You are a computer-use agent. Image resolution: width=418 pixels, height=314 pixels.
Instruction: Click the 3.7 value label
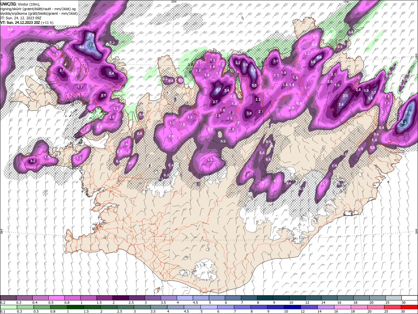click(374, 93)
